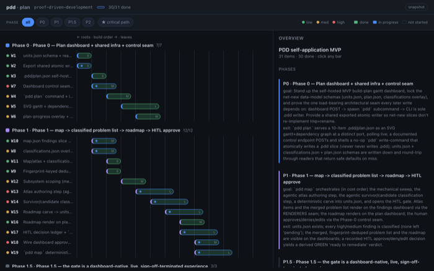This screenshot has height=271, width=434.
Task: Click the orange risk dot for W4
Action: coord(7,96)
